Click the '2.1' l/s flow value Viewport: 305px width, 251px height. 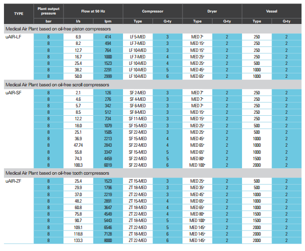(78, 93)
